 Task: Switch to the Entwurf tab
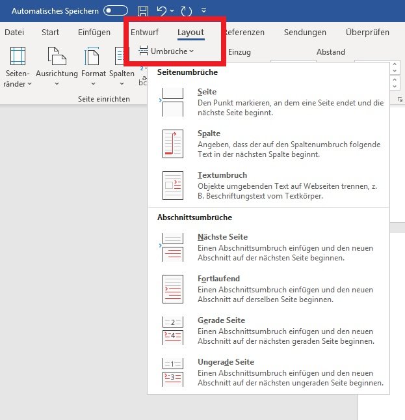pos(144,33)
